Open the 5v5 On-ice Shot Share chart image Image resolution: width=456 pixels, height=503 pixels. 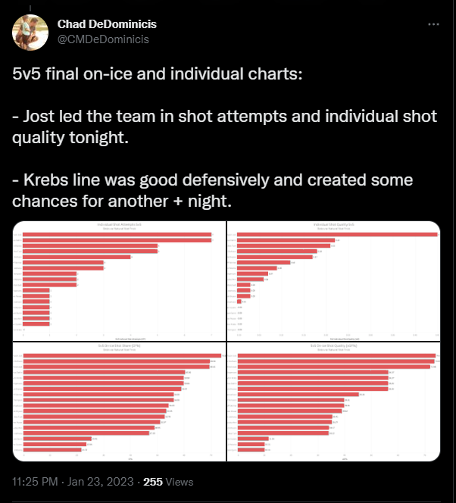pos(119,402)
